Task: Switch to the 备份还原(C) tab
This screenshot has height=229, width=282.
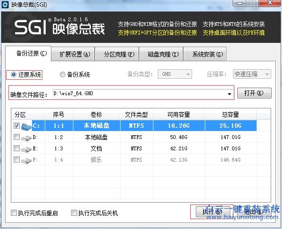Action: [28, 53]
